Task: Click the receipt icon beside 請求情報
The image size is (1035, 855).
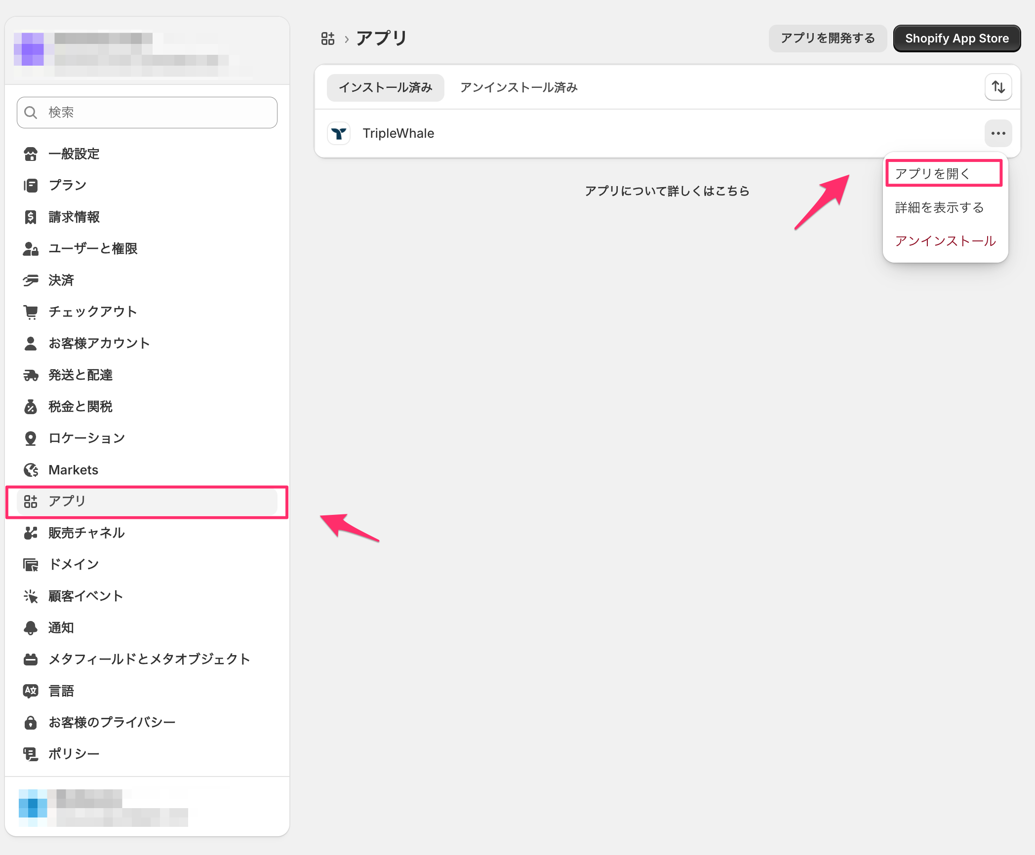Action: (x=31, y=217)
